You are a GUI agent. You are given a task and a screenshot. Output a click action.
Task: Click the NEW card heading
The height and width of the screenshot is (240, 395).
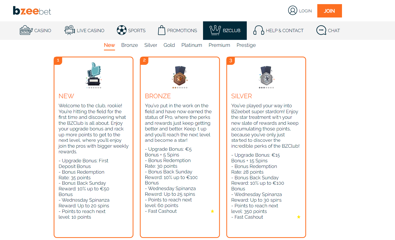click(66, 96)
